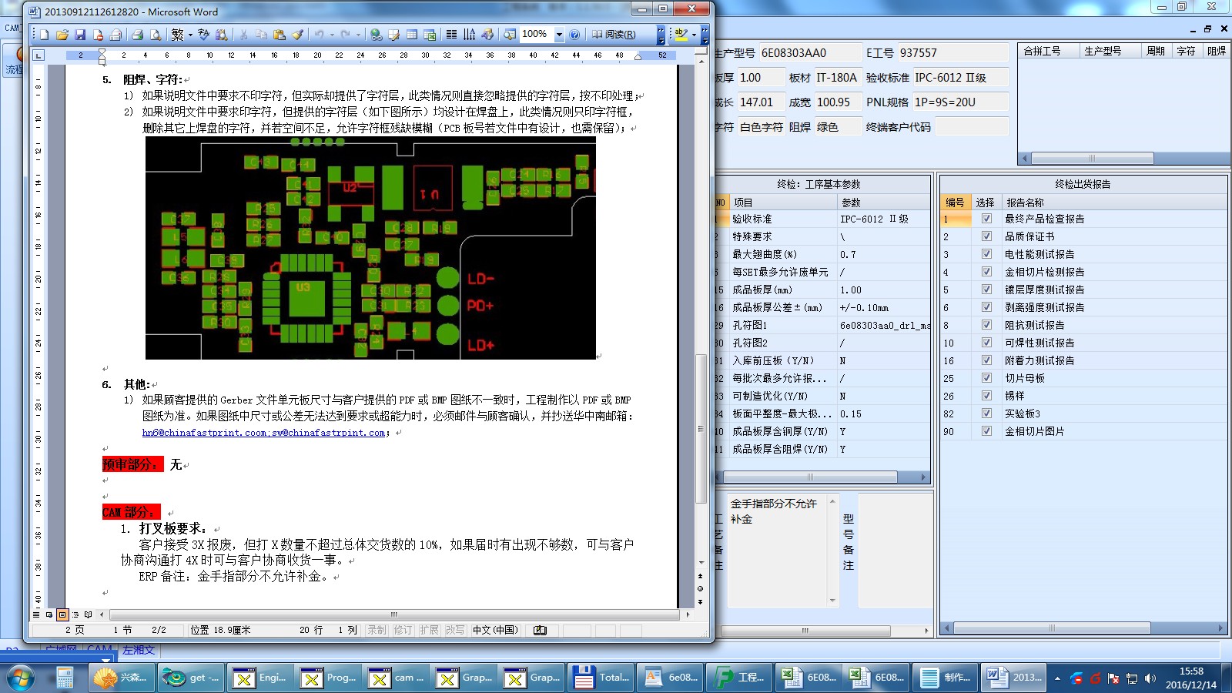Click the E-mail icon in the Word toolbar
This screenshot has width=1232, height=693.
(115, 35)
